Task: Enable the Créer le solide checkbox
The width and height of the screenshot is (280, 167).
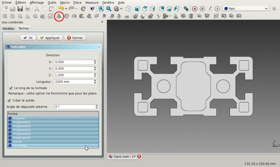Action: click(x=9, y=101)
